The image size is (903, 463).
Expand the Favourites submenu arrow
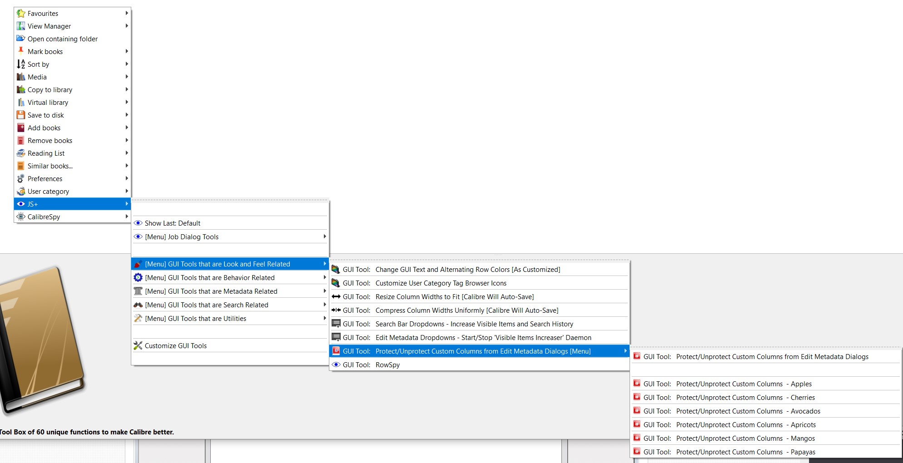pos(127,13)
